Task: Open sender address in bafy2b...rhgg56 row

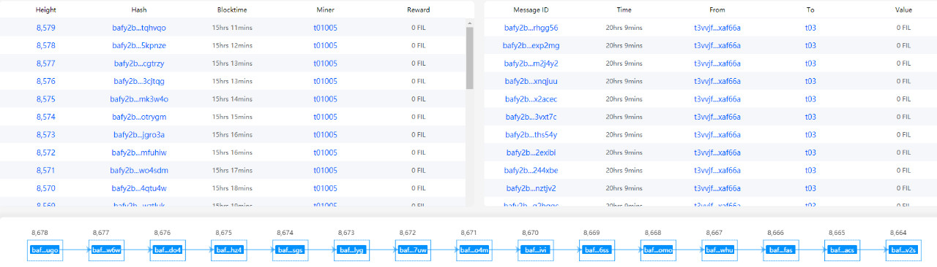Action: pyautogui.click(x=717, y=28)
